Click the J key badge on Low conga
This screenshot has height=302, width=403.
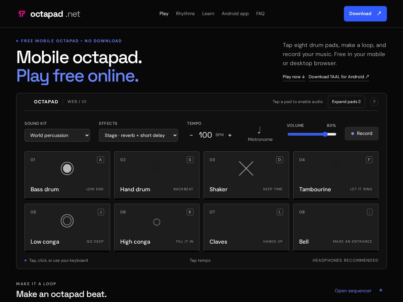click(101, 212)
